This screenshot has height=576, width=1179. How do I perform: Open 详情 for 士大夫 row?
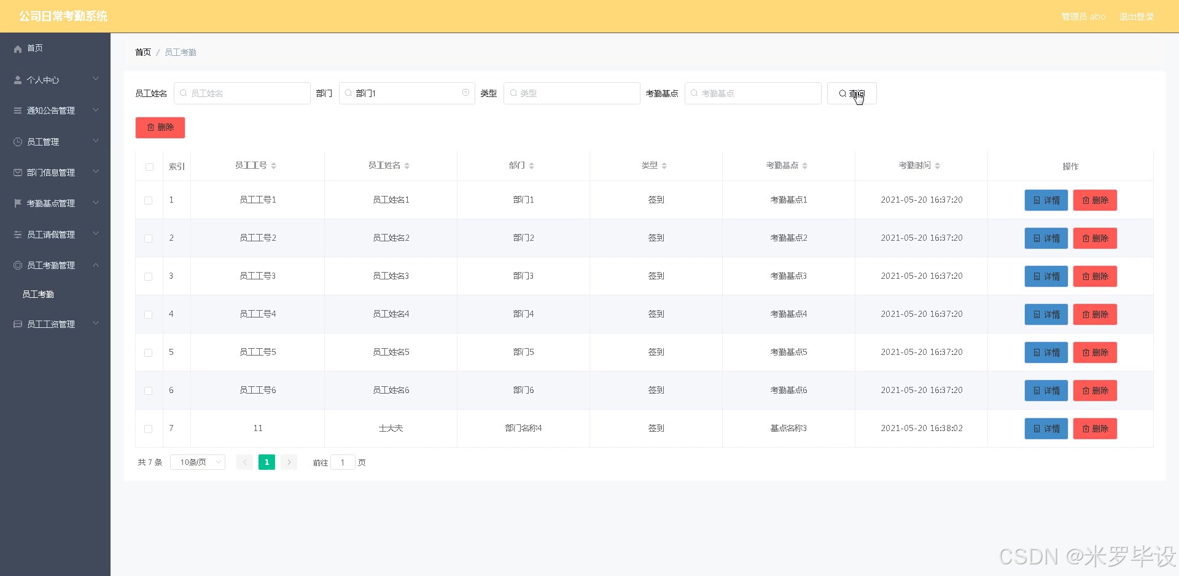[x=1046, y=429]
